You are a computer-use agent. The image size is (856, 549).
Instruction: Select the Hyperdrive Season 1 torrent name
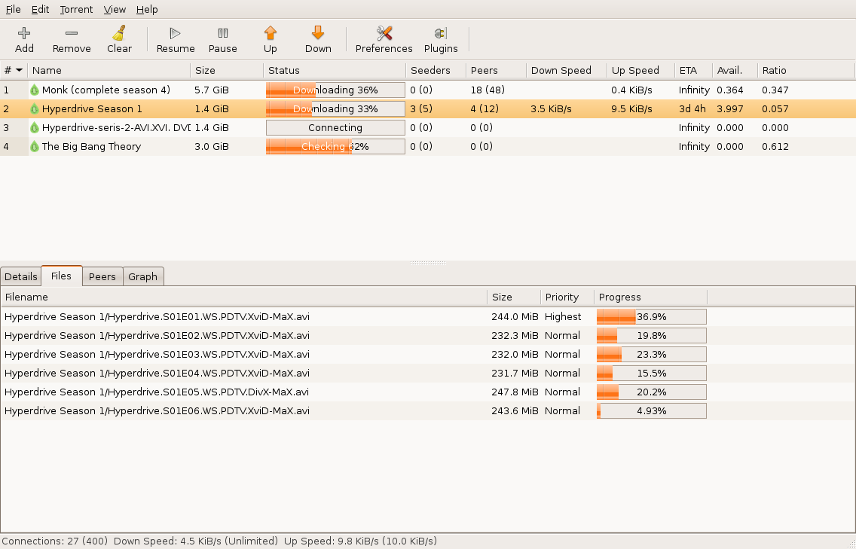pyautogui.click(x=92, y=109)
